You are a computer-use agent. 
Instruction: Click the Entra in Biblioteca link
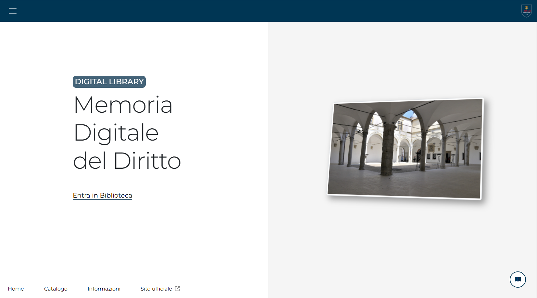point(102,195)
